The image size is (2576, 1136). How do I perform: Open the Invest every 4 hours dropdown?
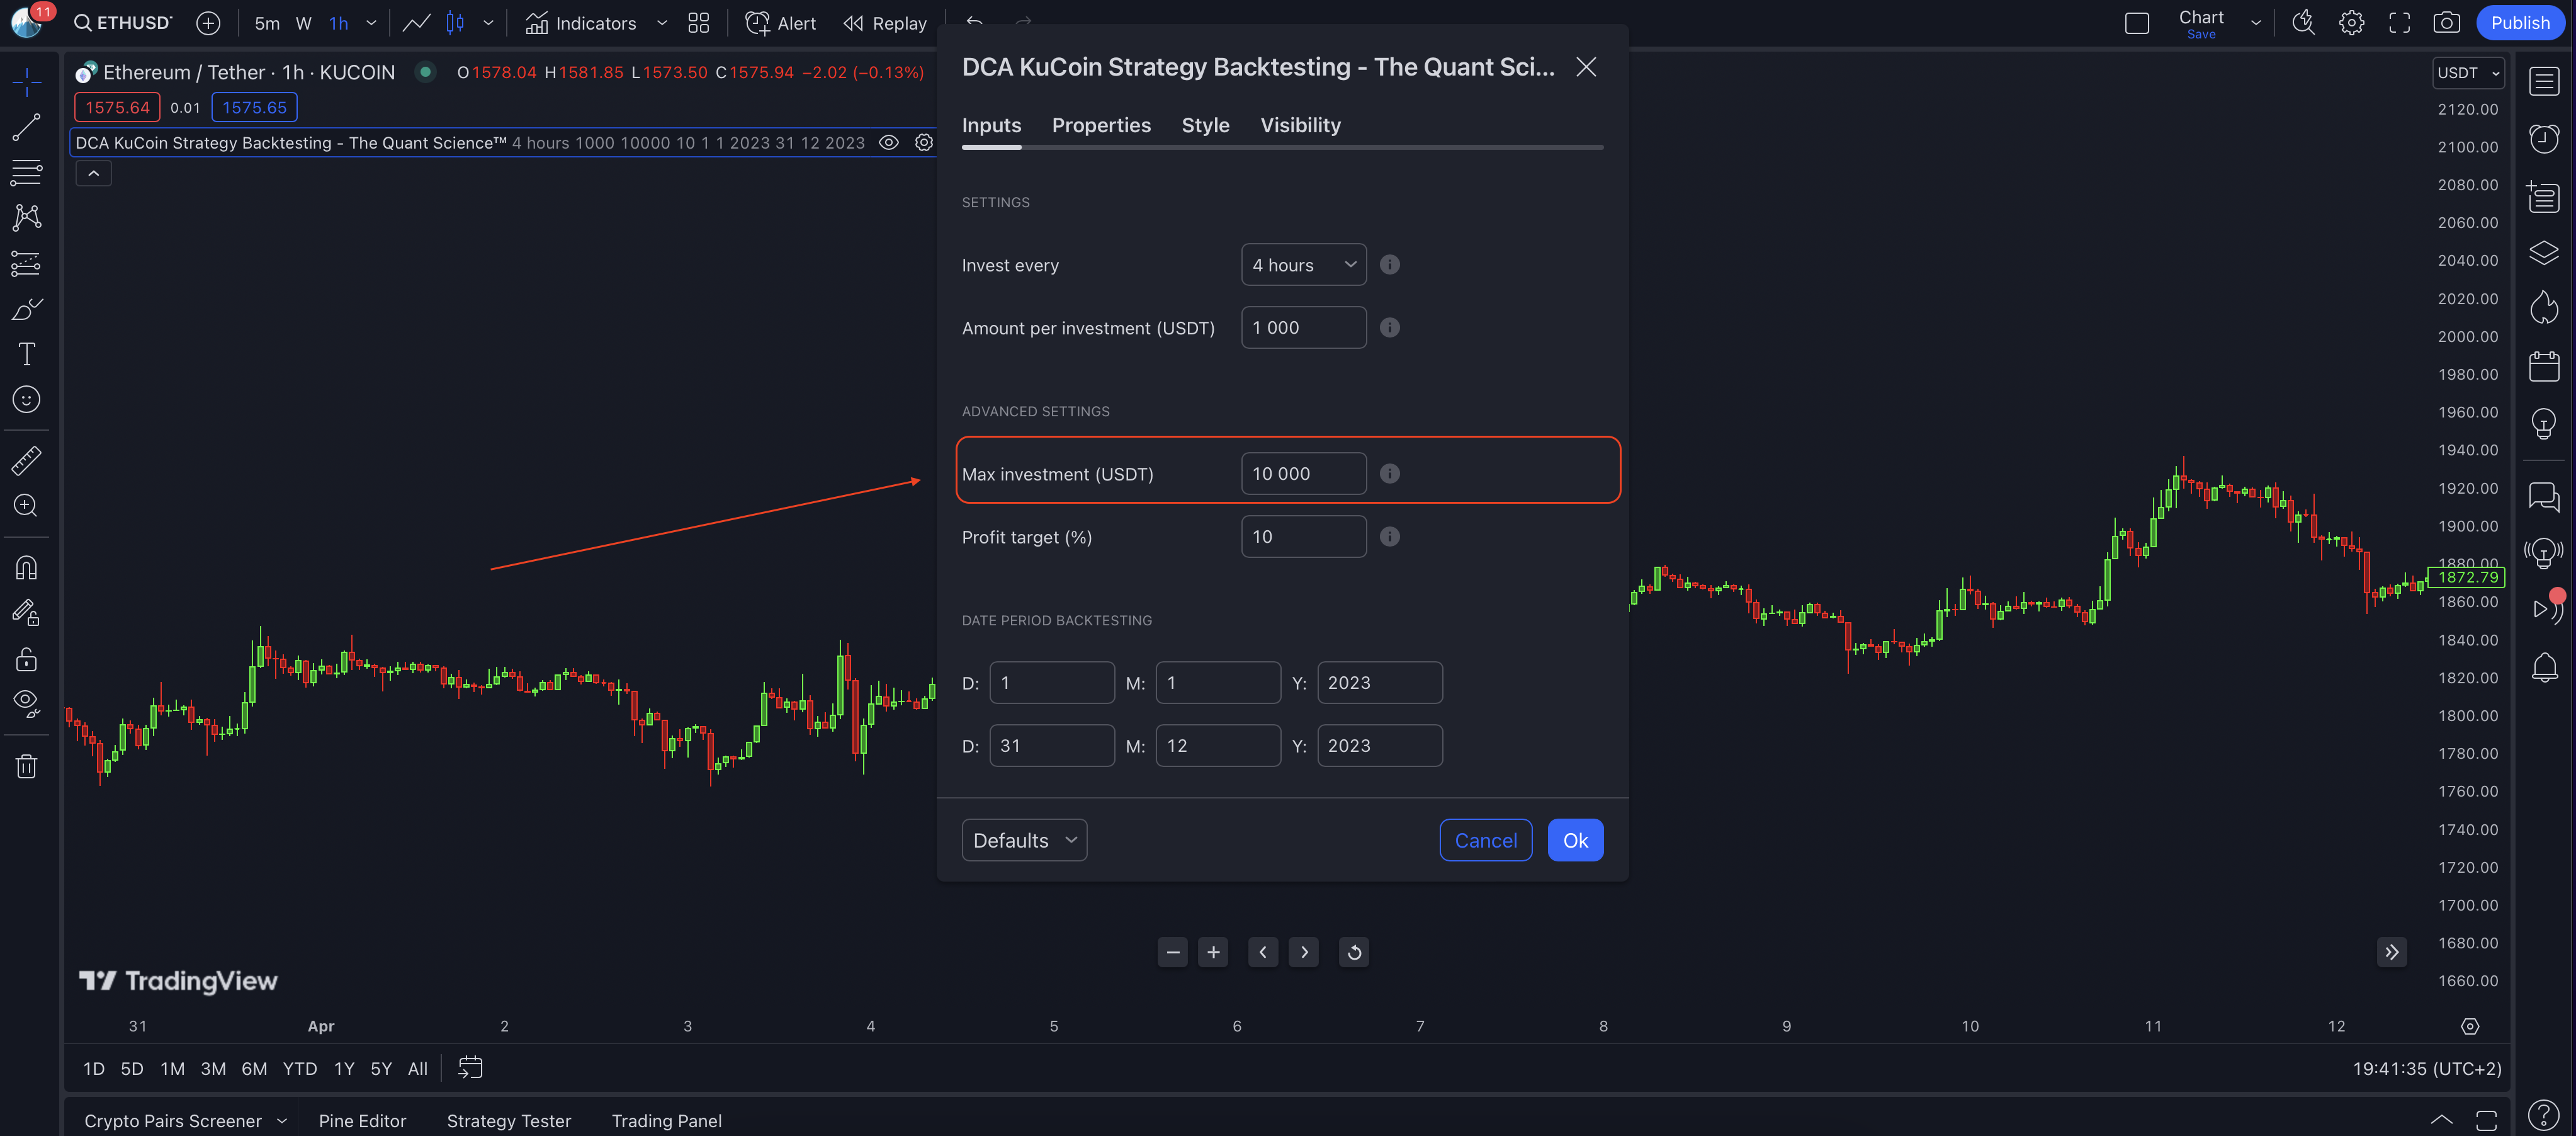pyautogui.click(x=1303, y=265)
